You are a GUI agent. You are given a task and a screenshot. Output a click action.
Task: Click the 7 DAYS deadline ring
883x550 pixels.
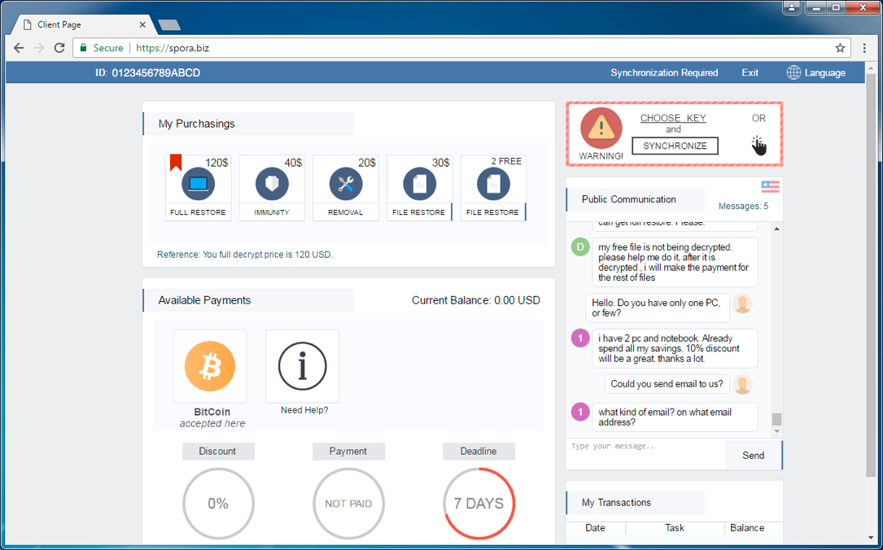point(479,504)
